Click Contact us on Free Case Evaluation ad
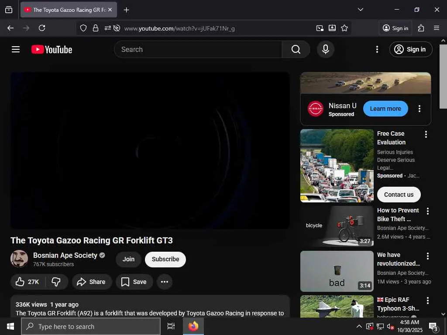447x335 pixels. coord(399,195)
